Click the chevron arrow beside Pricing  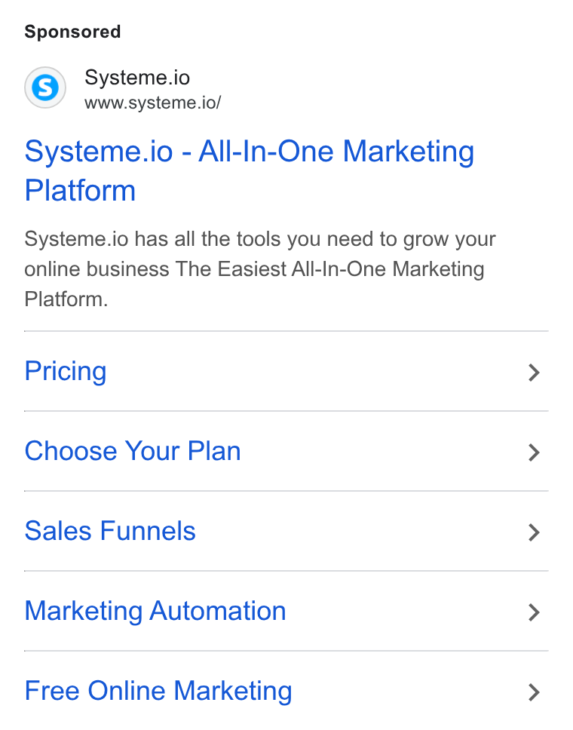(535, 373)
